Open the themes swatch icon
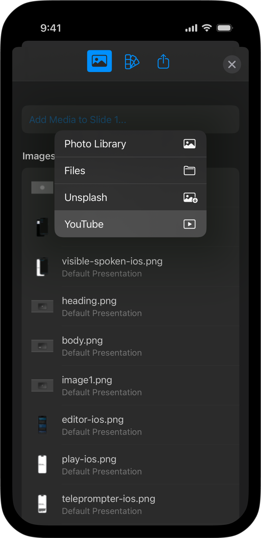Screen dimensions: 261x538 (x=132, y=62)
